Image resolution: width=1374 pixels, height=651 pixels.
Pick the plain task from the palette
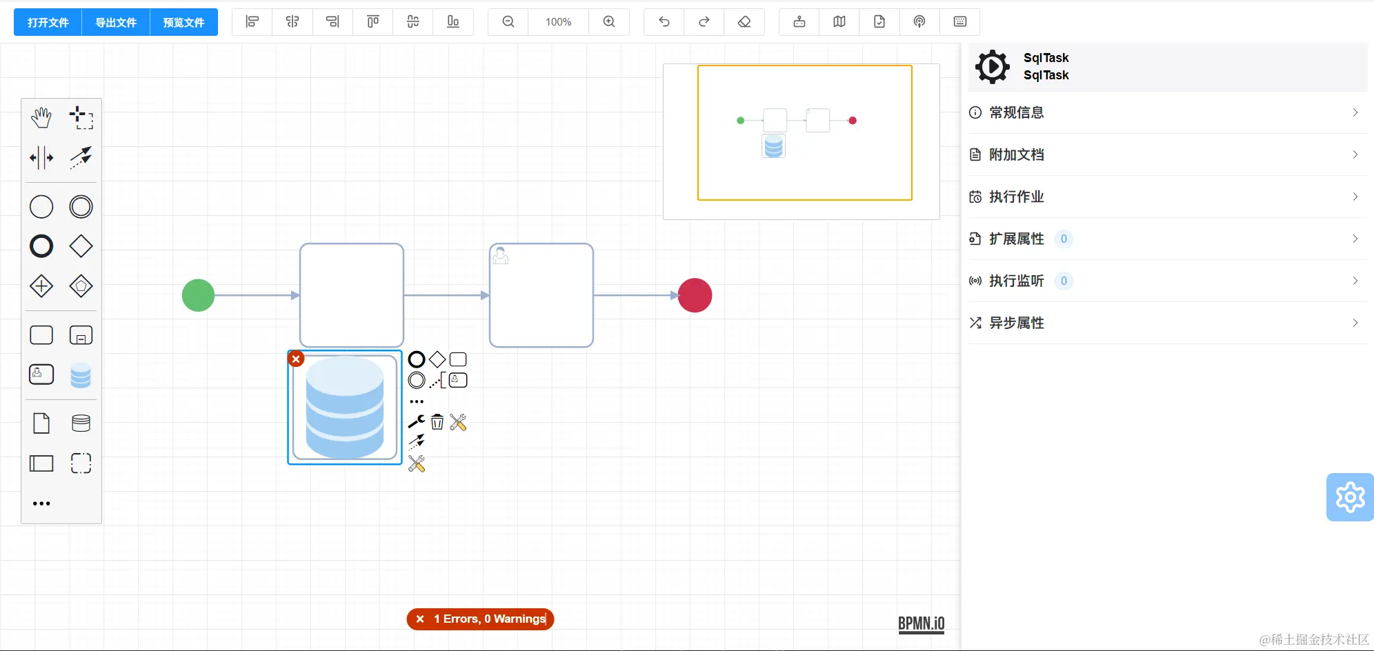41,335
